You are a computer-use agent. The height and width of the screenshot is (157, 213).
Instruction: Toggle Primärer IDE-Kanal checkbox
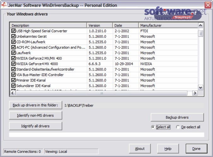(x=13, y=80)
